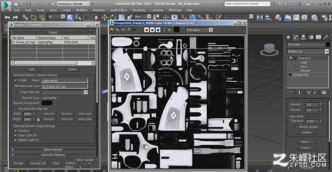Open the Utilities hammer panel tab
This screenshot has height=172, width=332.
click(x=326, y=37)
